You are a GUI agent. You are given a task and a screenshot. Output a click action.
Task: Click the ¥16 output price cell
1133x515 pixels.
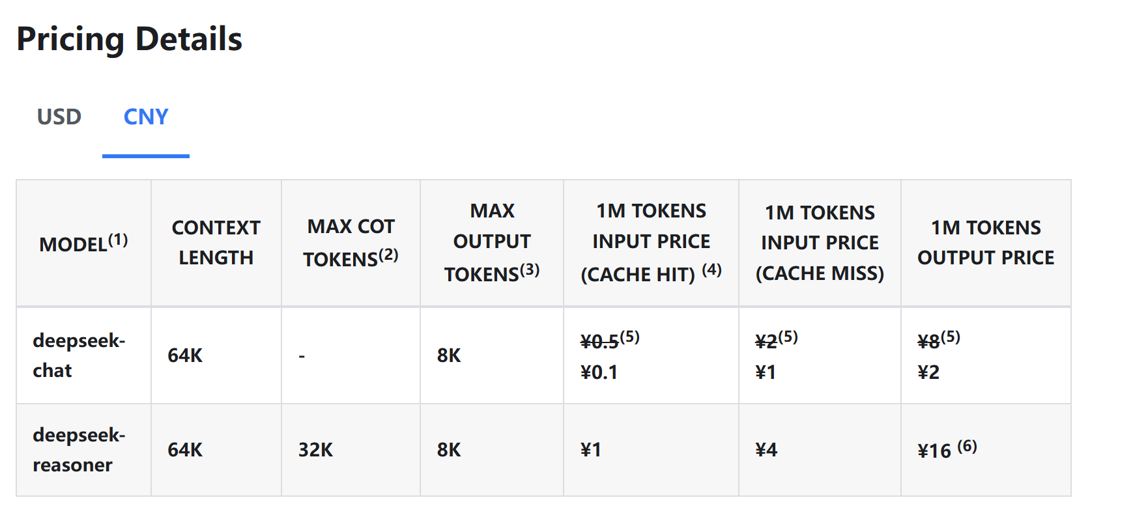[934, 451]
